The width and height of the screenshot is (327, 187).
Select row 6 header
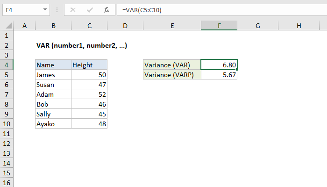pos(7,85)
